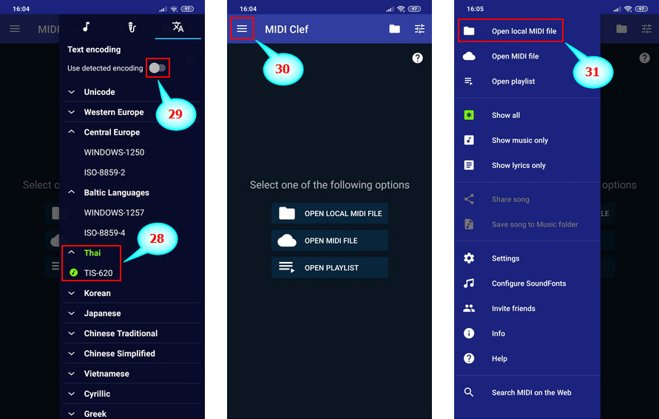Click the help question mark in middle screen

pyautogui.click(x=417, y=58)
